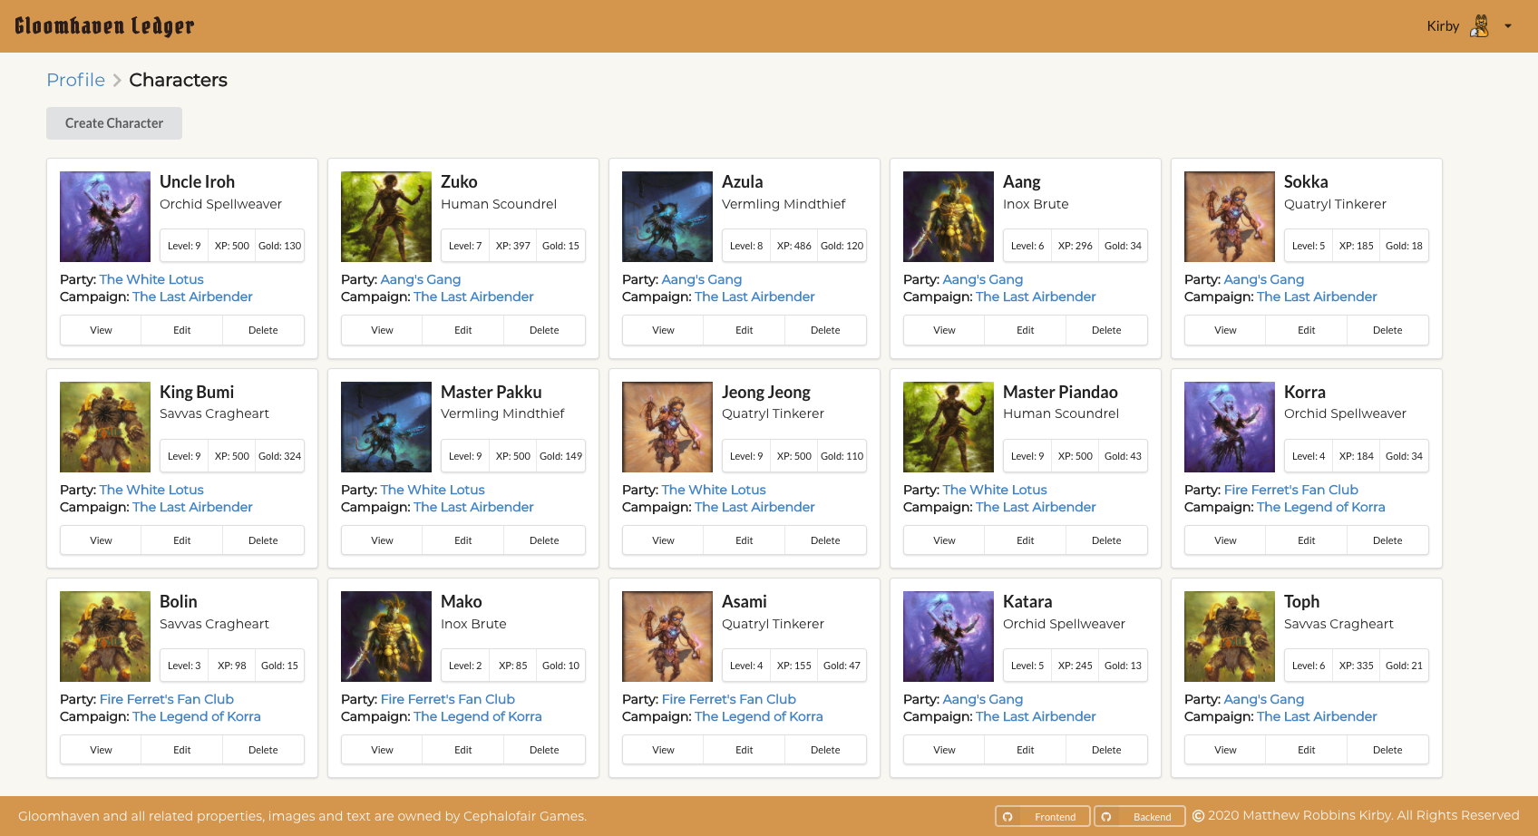1538x836 pixels.
Task: View the Mako character
Action: (x=382, y=750)
